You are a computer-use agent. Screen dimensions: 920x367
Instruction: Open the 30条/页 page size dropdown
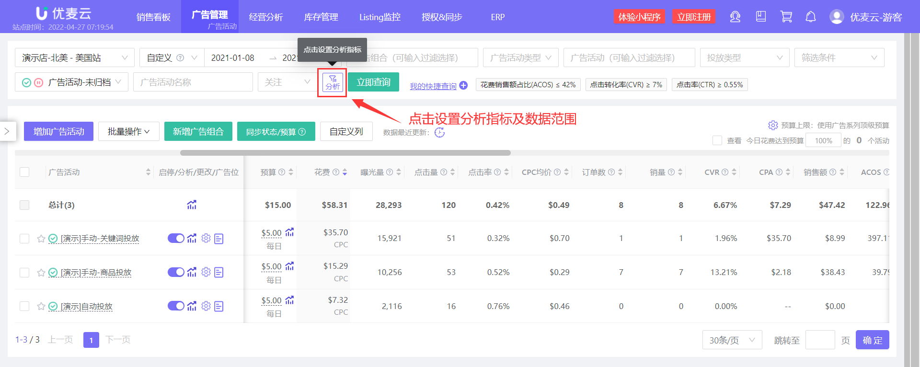pos(732,340)
